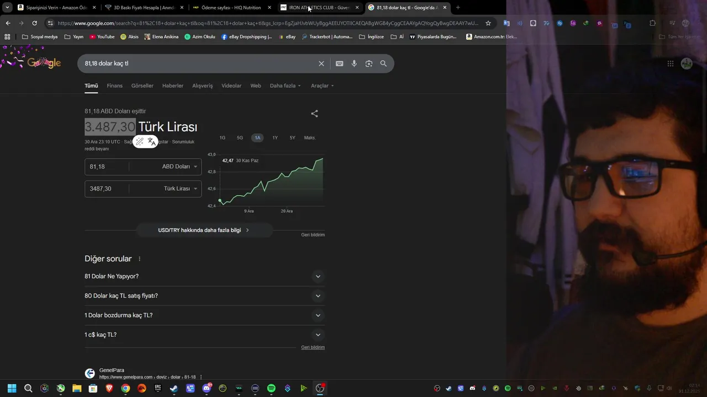Bookmark this page with the star
The image size is (707, 397).
click(x=488, y=23)
